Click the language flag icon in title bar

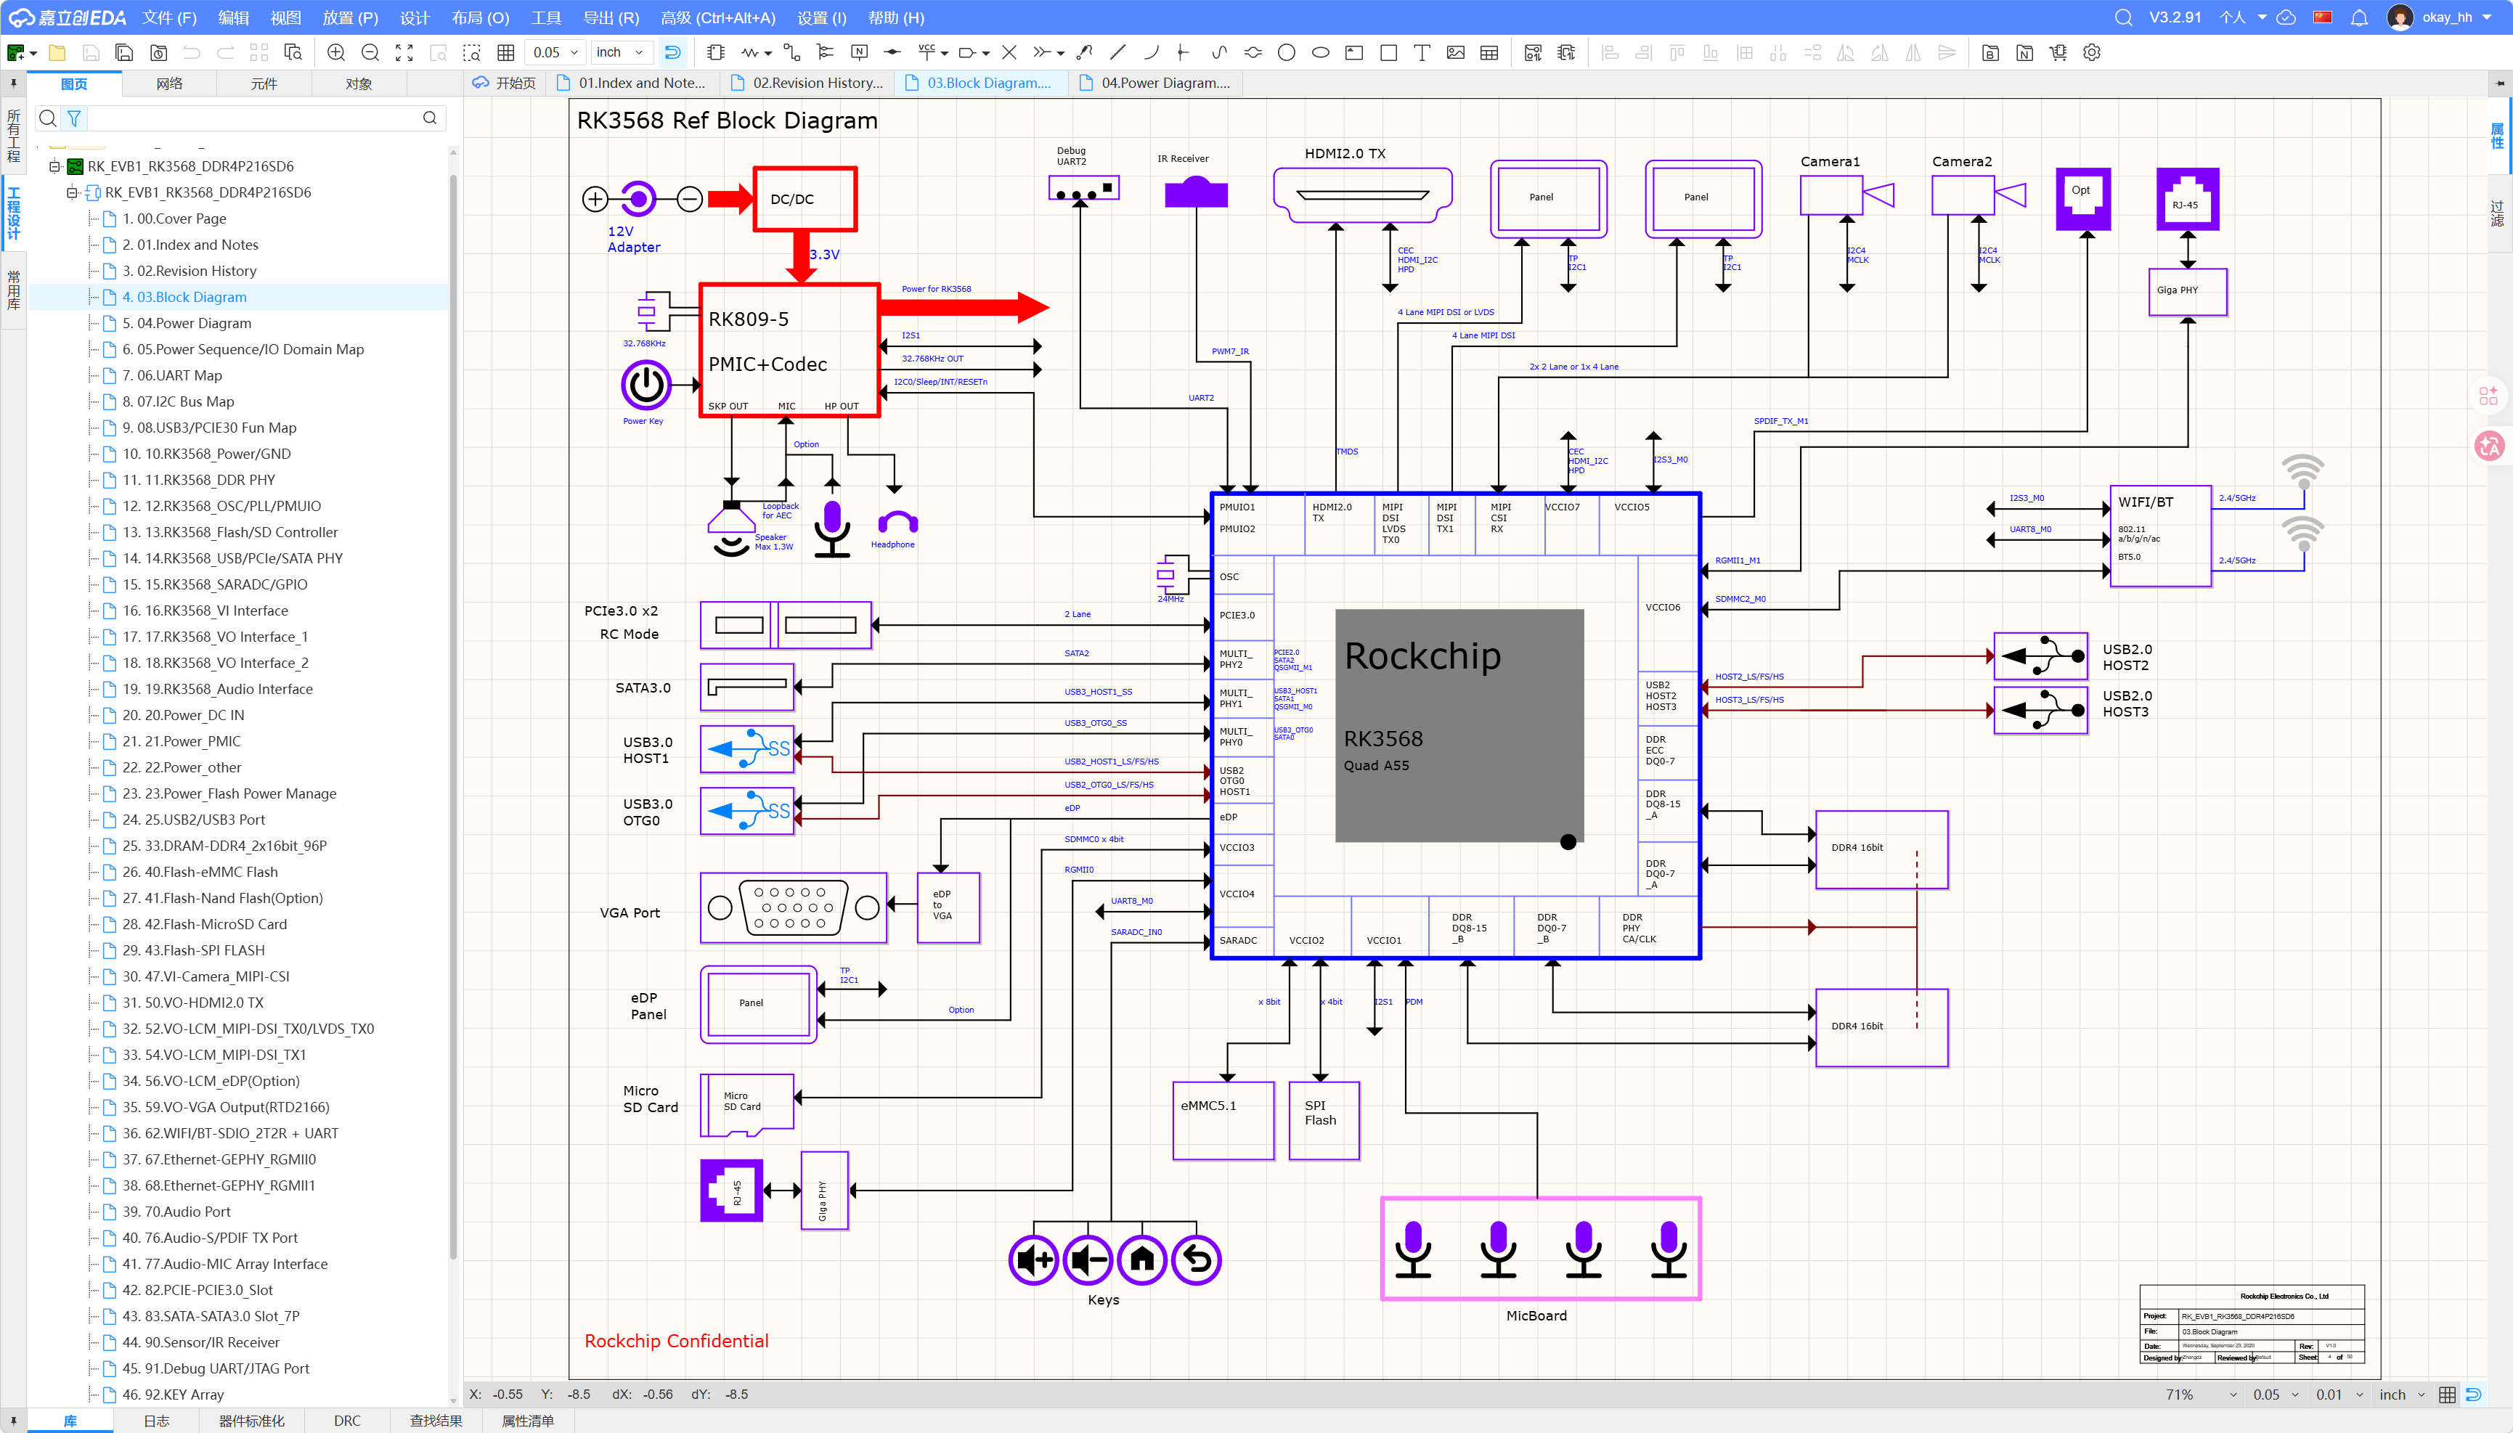click(2323, 17)
